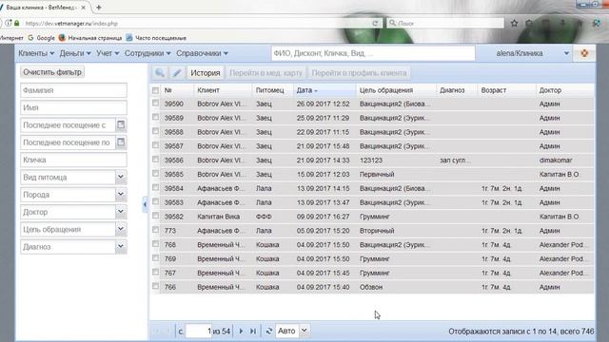Click the pencil edit toolbar icon

177,72
